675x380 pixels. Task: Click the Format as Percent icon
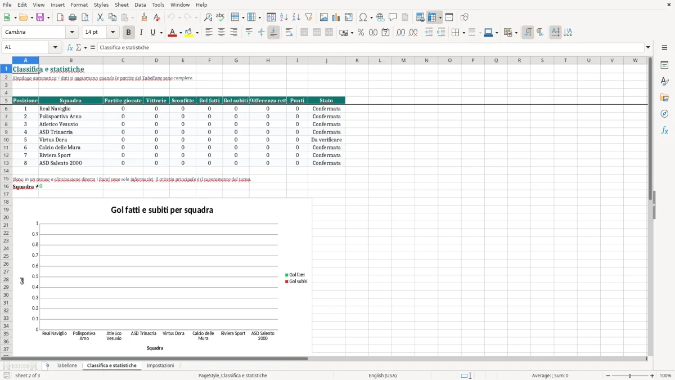(361, 33)
